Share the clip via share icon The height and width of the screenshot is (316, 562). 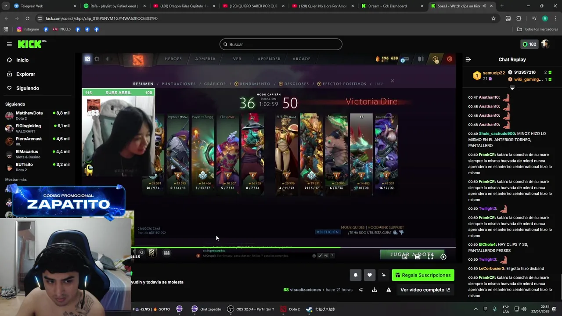tap(360, 290)
